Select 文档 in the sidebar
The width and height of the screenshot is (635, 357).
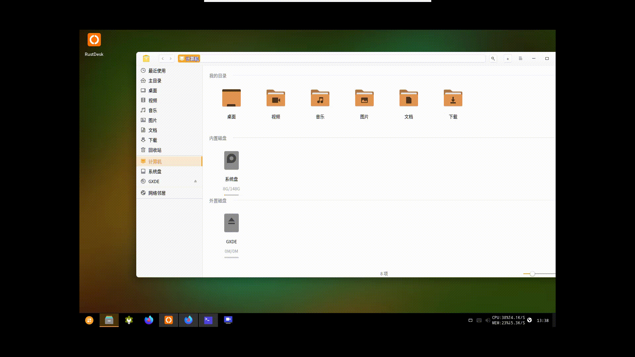point(169,130)
